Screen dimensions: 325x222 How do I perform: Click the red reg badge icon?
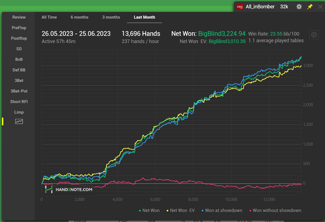pos(240,6)
